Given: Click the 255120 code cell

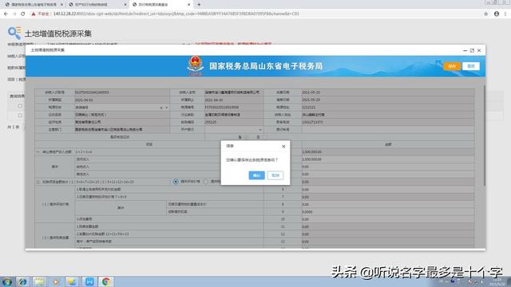Looking at the screenshot, I should (234, 122).
